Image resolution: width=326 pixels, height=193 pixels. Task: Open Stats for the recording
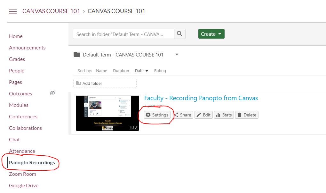pos(224,115)
